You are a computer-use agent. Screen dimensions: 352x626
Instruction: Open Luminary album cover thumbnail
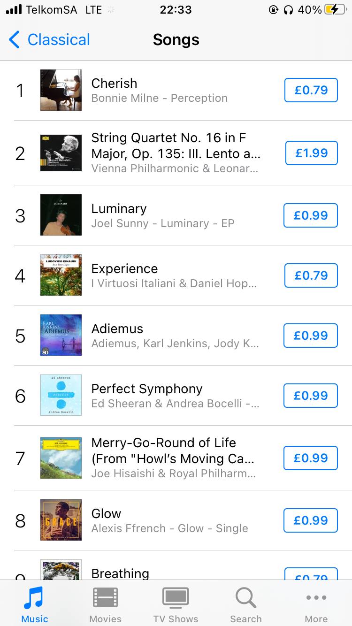61,215
